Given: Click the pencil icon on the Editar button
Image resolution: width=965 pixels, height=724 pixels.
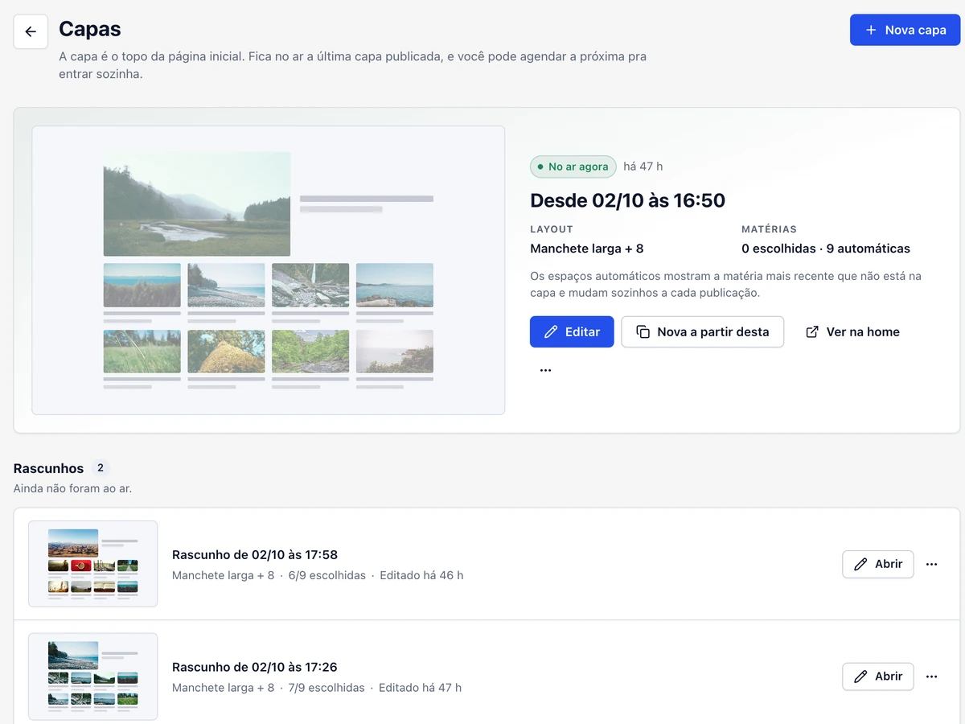Looking at the screenshot, I should 551,331.
